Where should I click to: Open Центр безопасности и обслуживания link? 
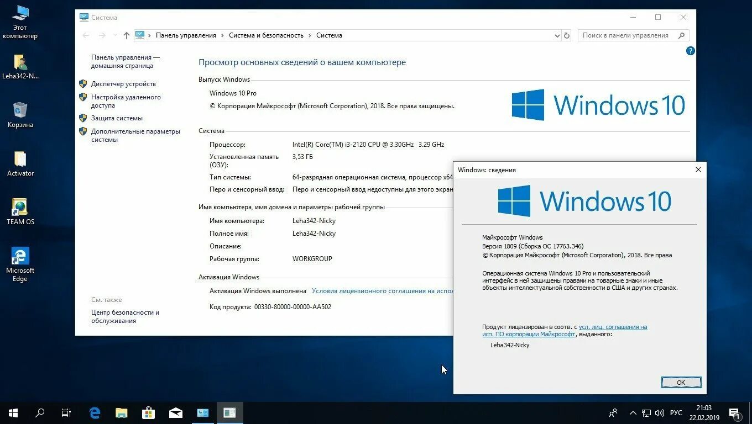[x=125, y=316]
